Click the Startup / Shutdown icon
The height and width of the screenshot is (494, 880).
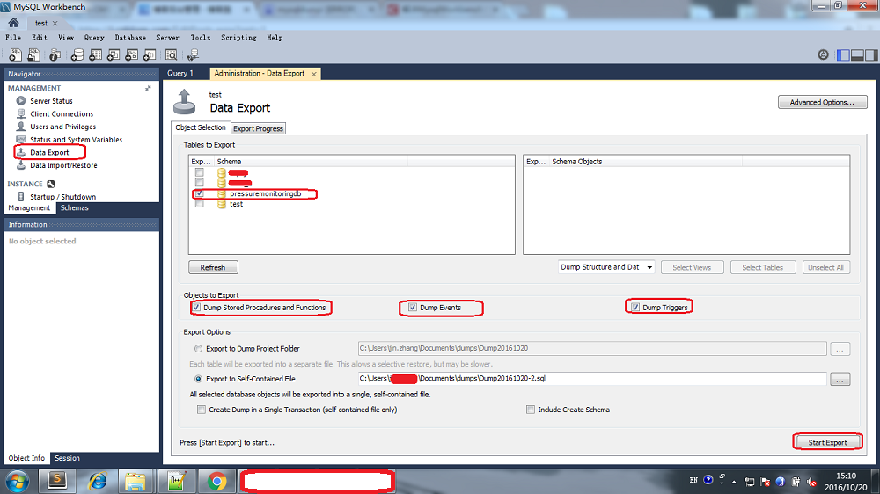coord(21,197)
